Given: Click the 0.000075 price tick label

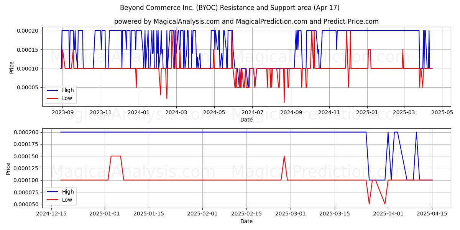Looking at the screenshot, I should click(27, 192).
